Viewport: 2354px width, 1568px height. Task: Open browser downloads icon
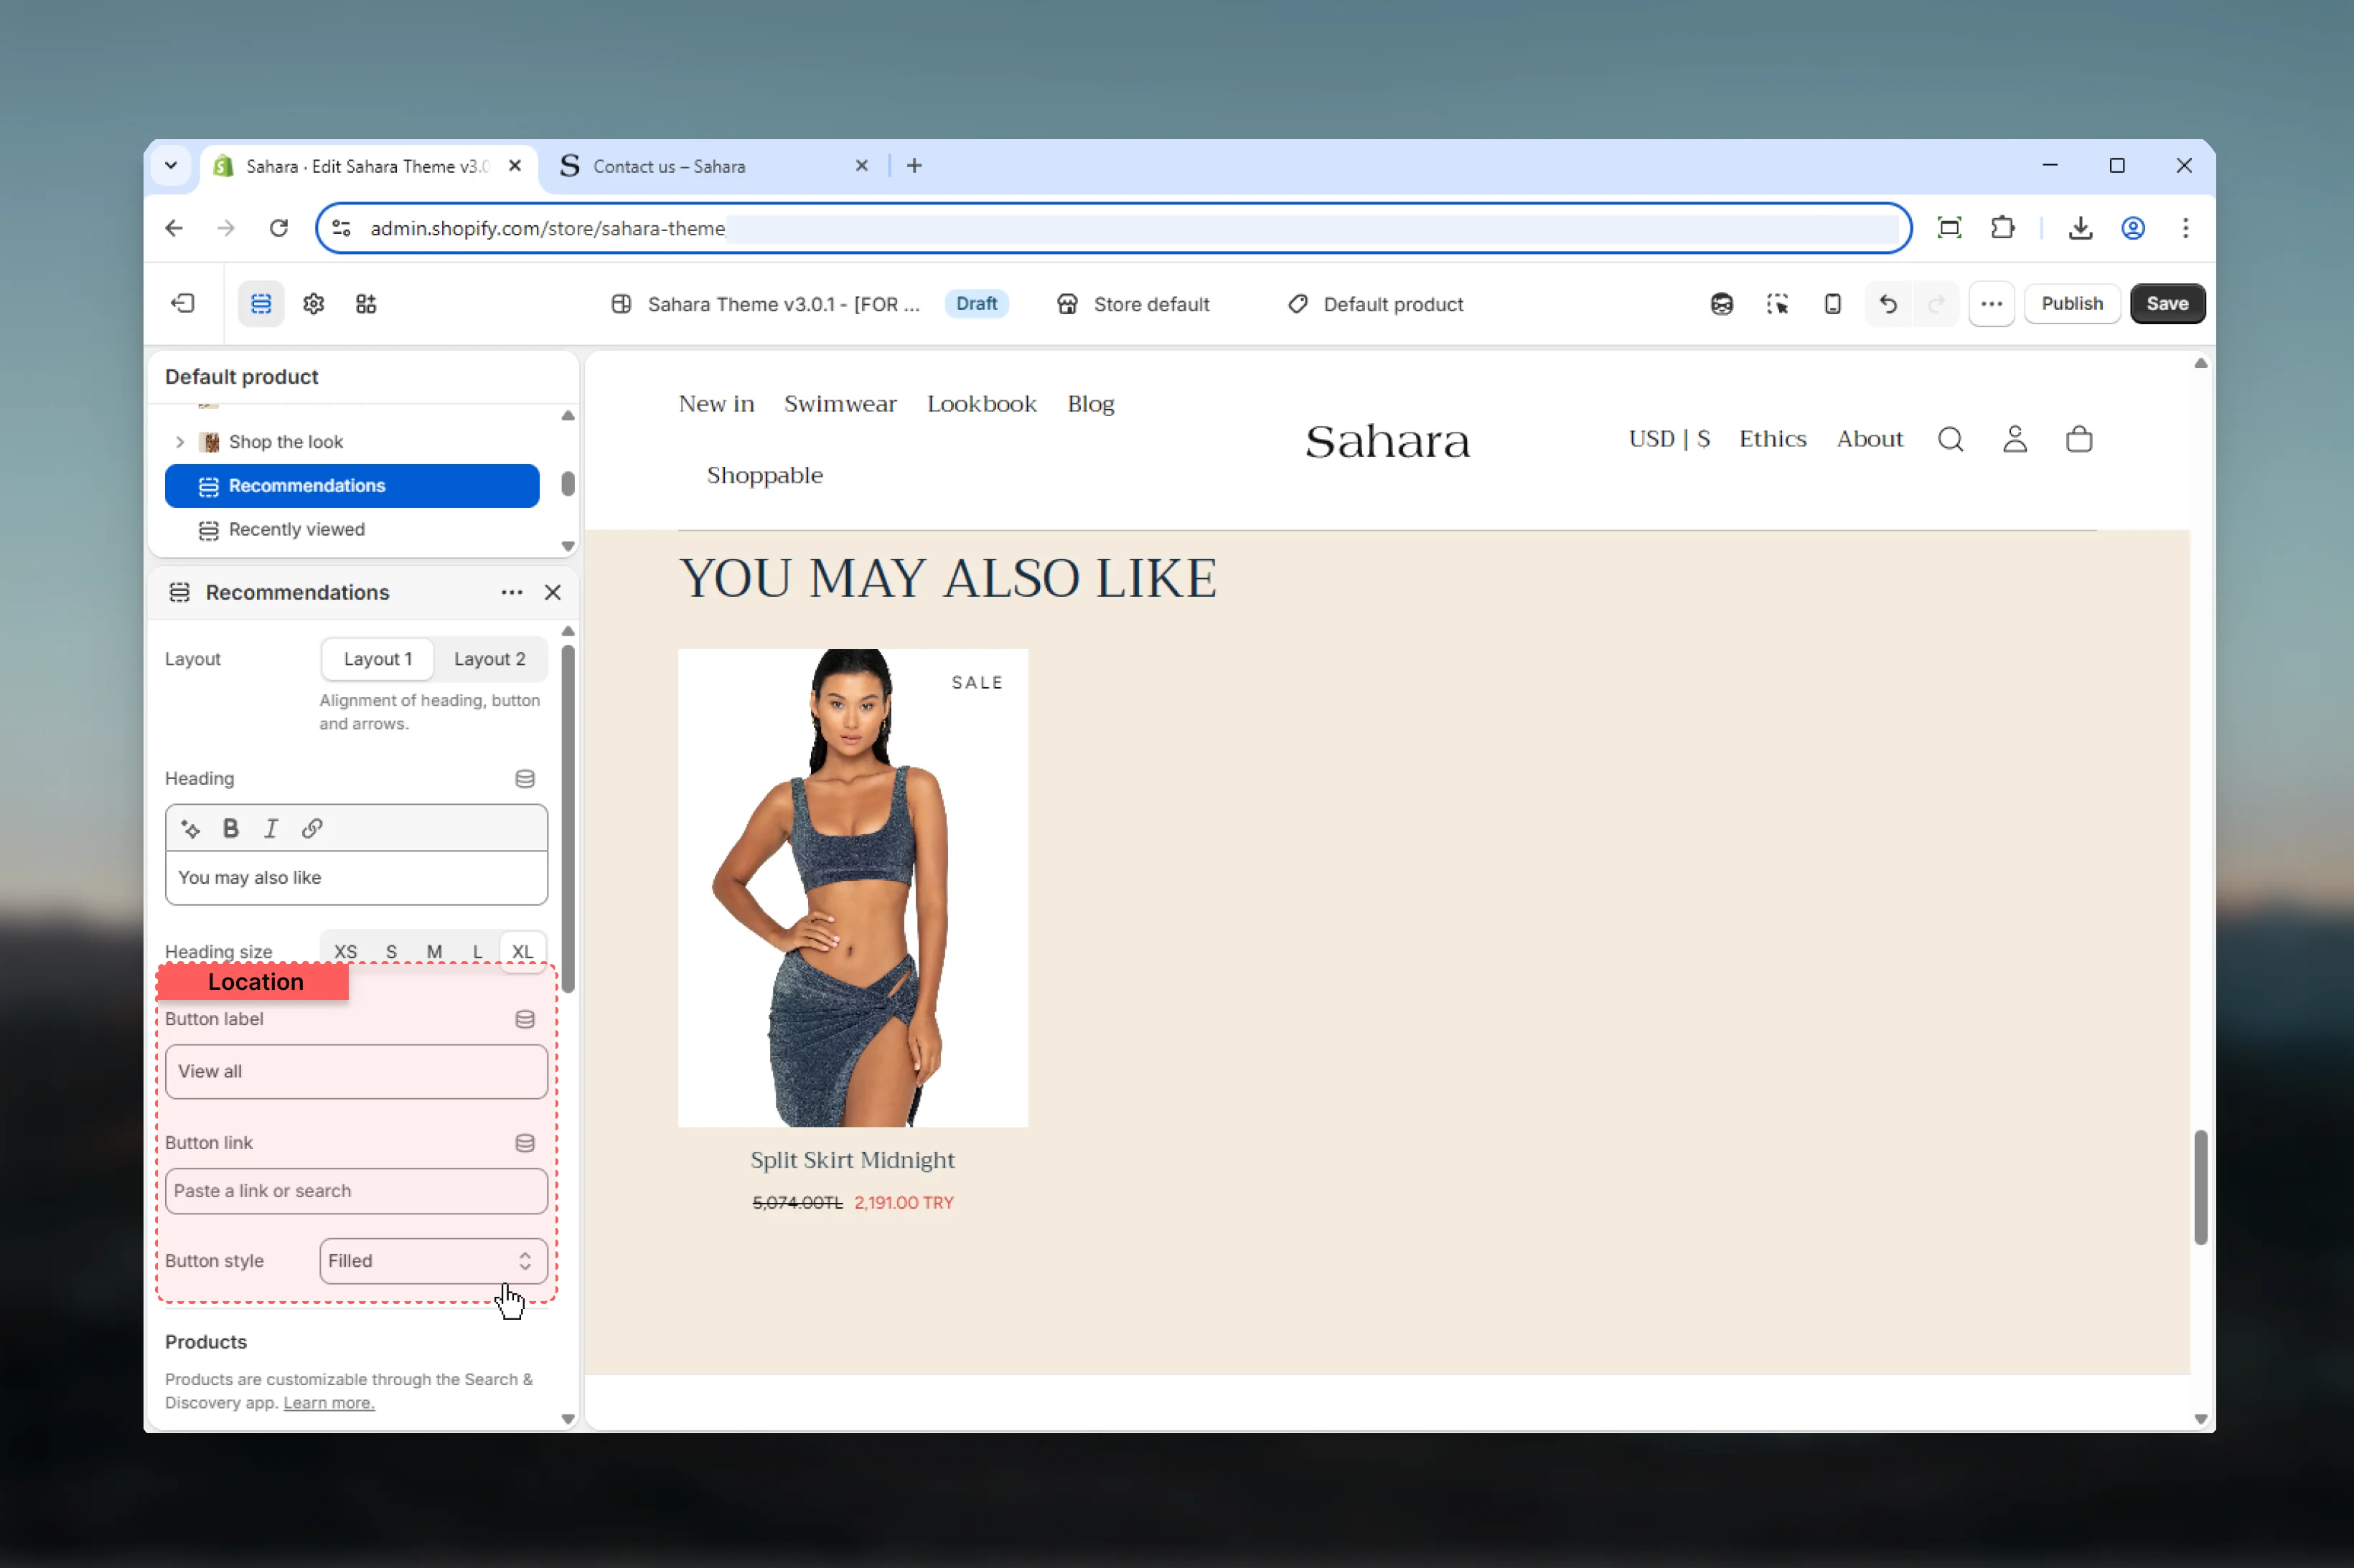(2080, 228)
